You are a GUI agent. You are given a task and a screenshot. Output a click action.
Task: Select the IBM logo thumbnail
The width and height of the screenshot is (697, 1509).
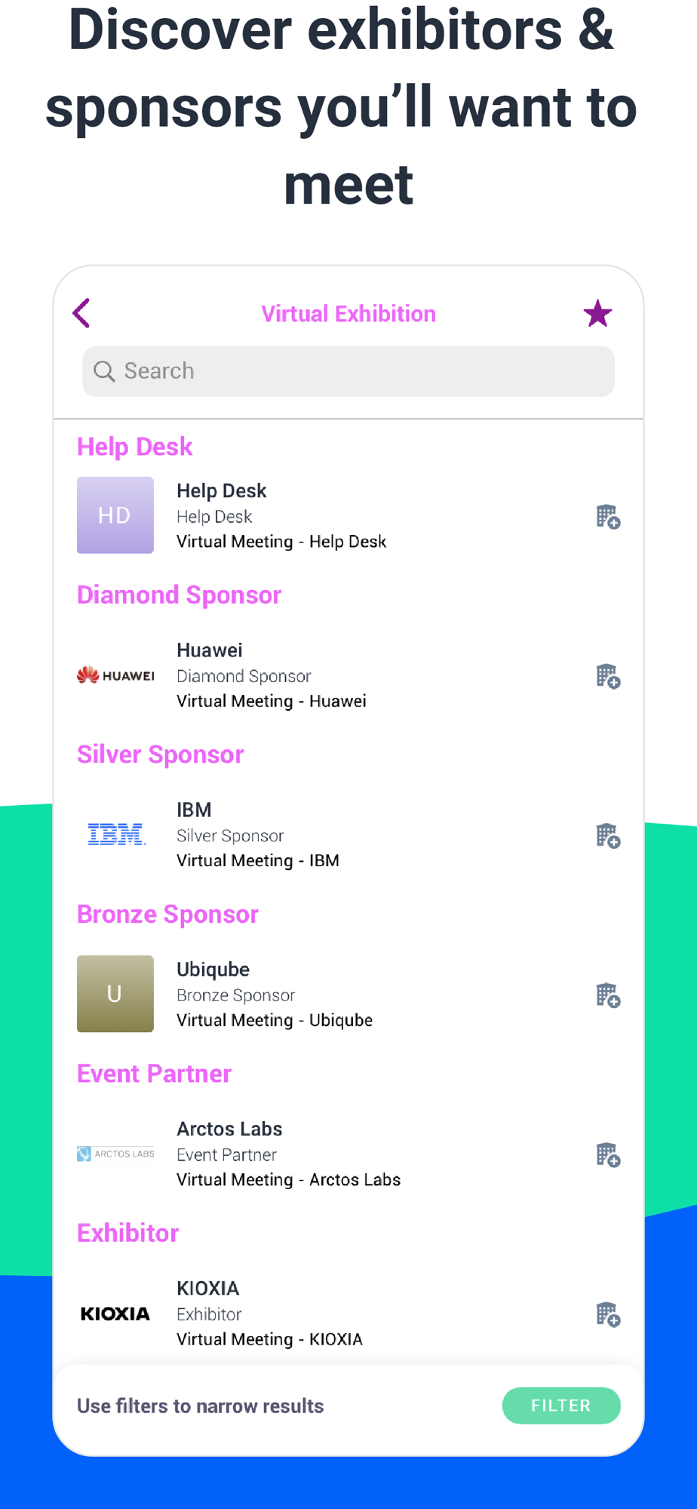[117, 834]
